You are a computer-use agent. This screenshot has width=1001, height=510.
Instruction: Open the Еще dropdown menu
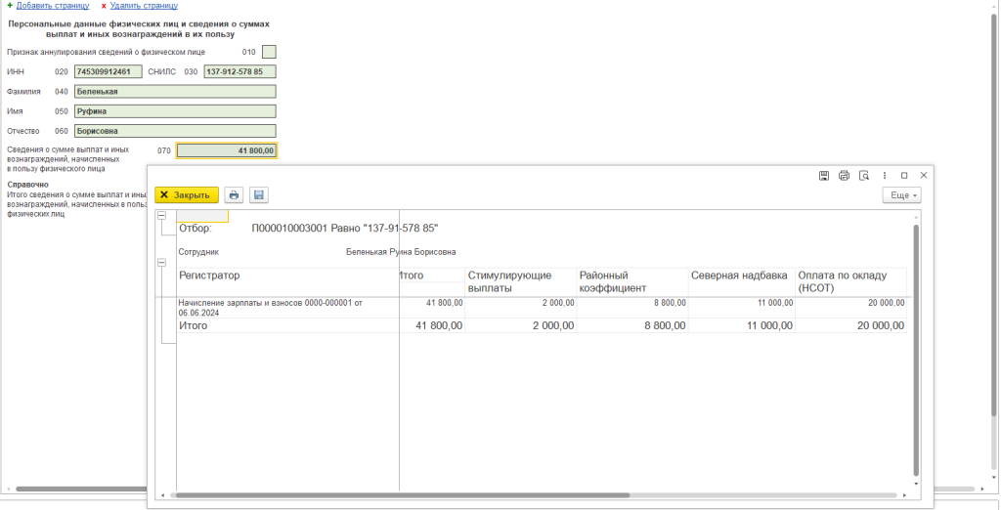click(x=901, y=195)
